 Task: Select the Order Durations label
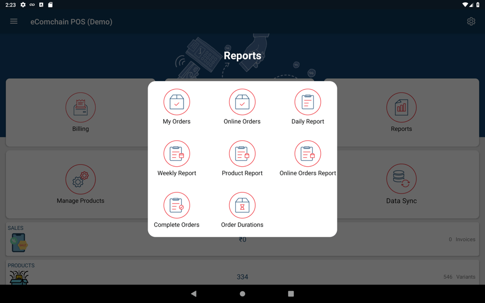tap(242, 225)
